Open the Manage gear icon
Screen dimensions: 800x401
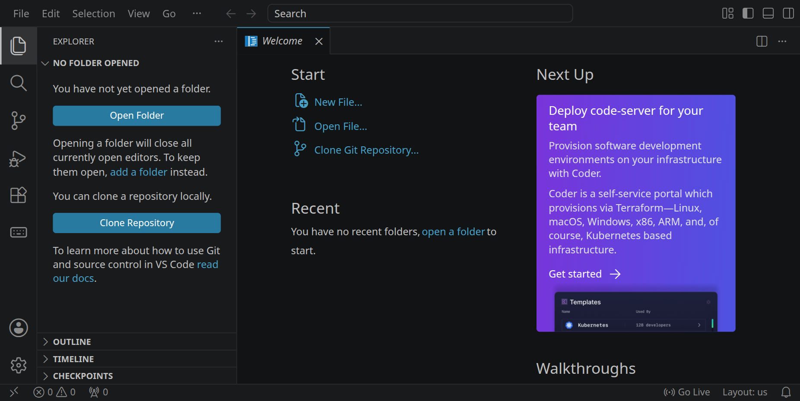[x=19, y=365]
